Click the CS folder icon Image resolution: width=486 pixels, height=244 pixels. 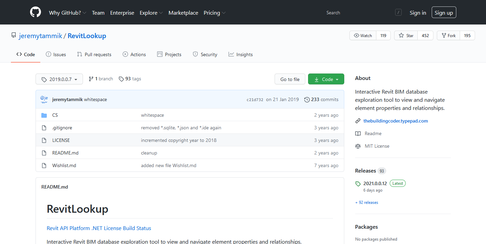(44, 115)
